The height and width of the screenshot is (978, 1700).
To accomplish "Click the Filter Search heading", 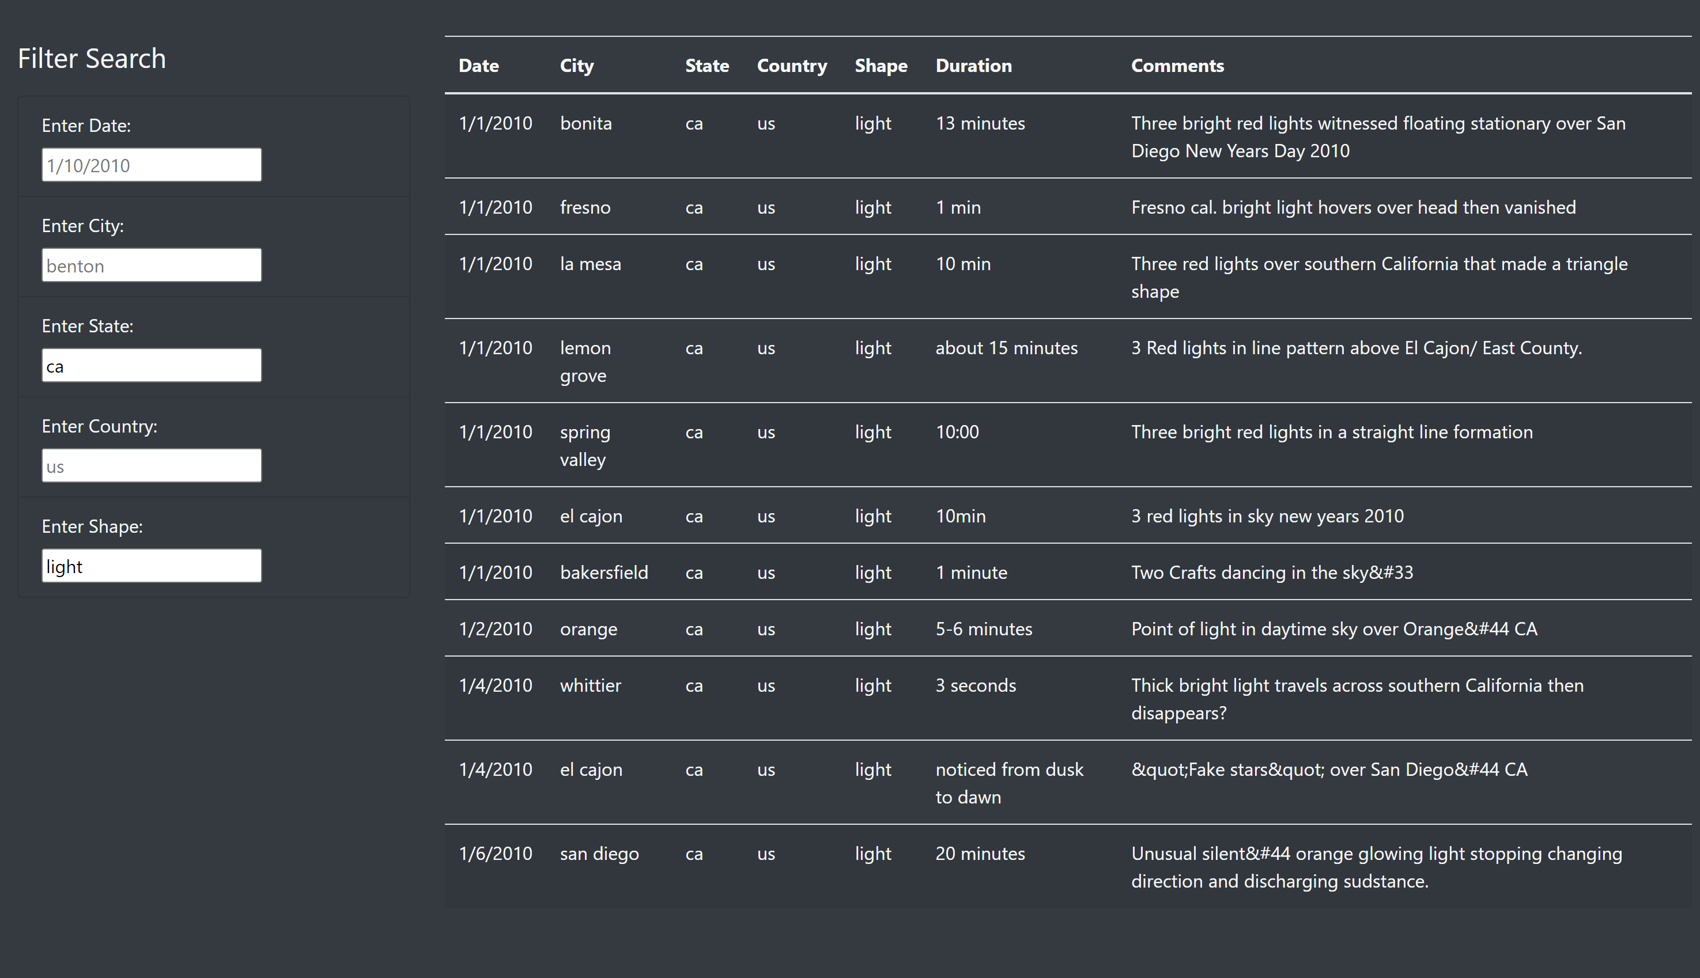I will tap(92, 58).
